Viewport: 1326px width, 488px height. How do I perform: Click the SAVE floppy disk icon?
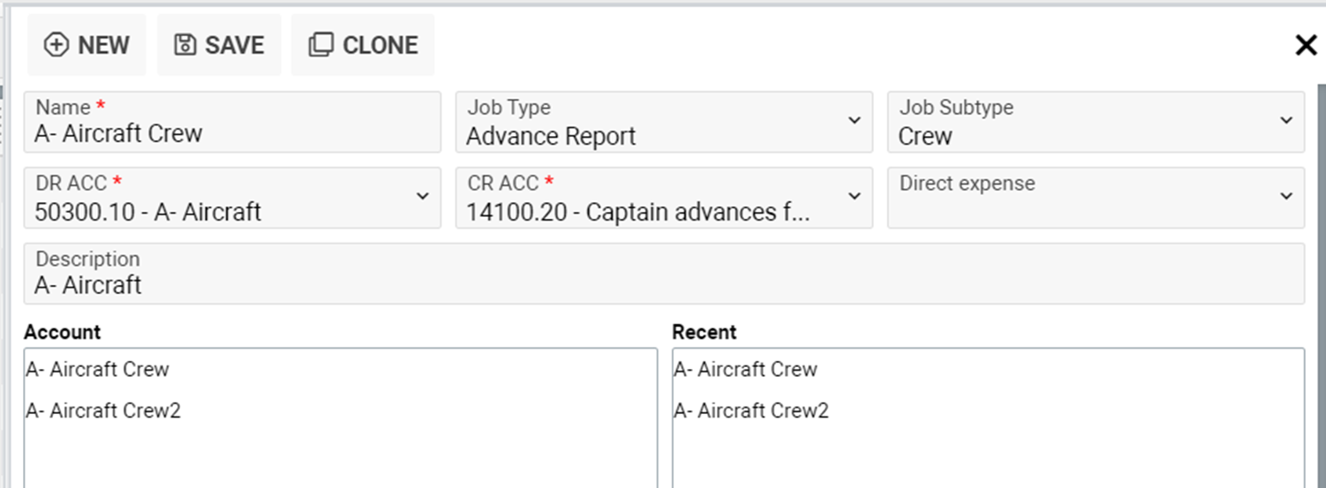pyautogui.click(x=185, y=45)
